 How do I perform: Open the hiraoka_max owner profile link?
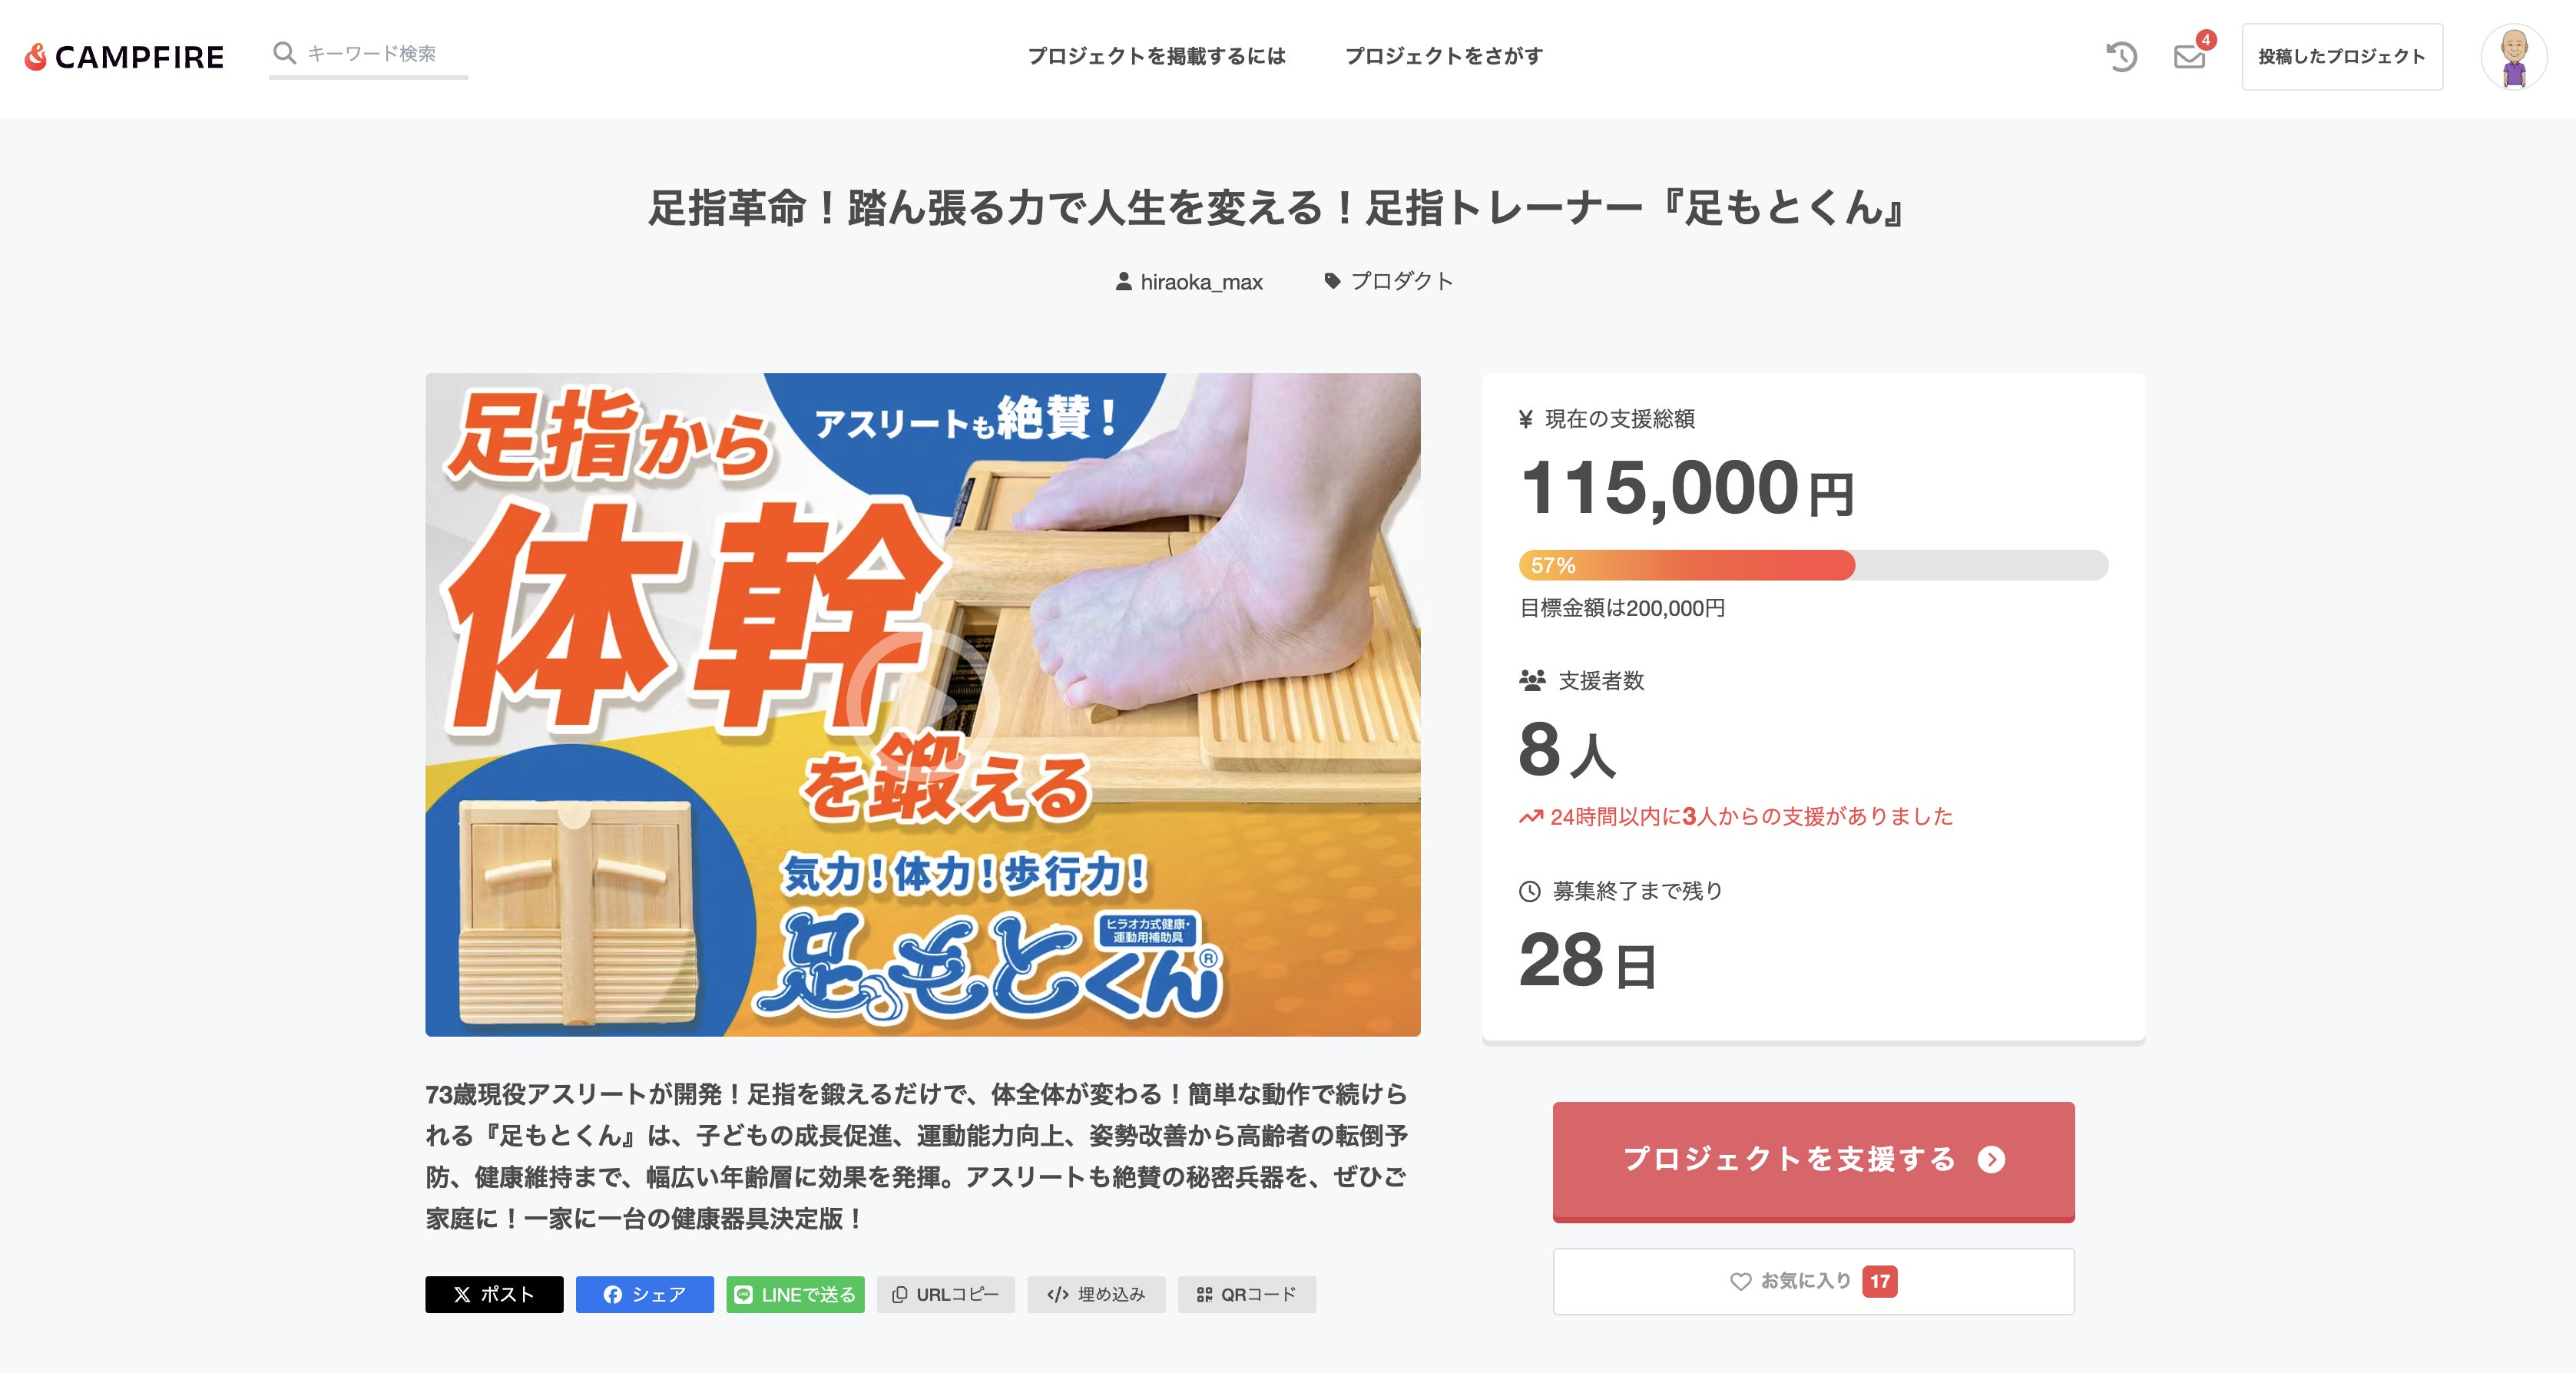[x=1189, y=282]
